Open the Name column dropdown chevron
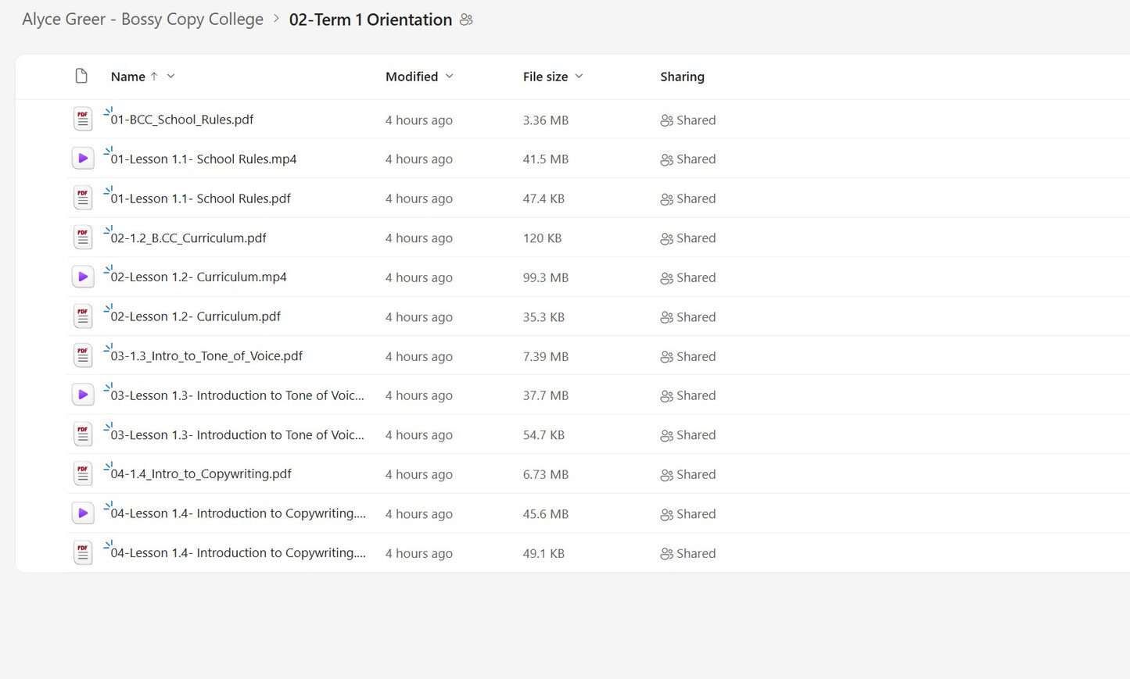 click(x=171, y=76)
